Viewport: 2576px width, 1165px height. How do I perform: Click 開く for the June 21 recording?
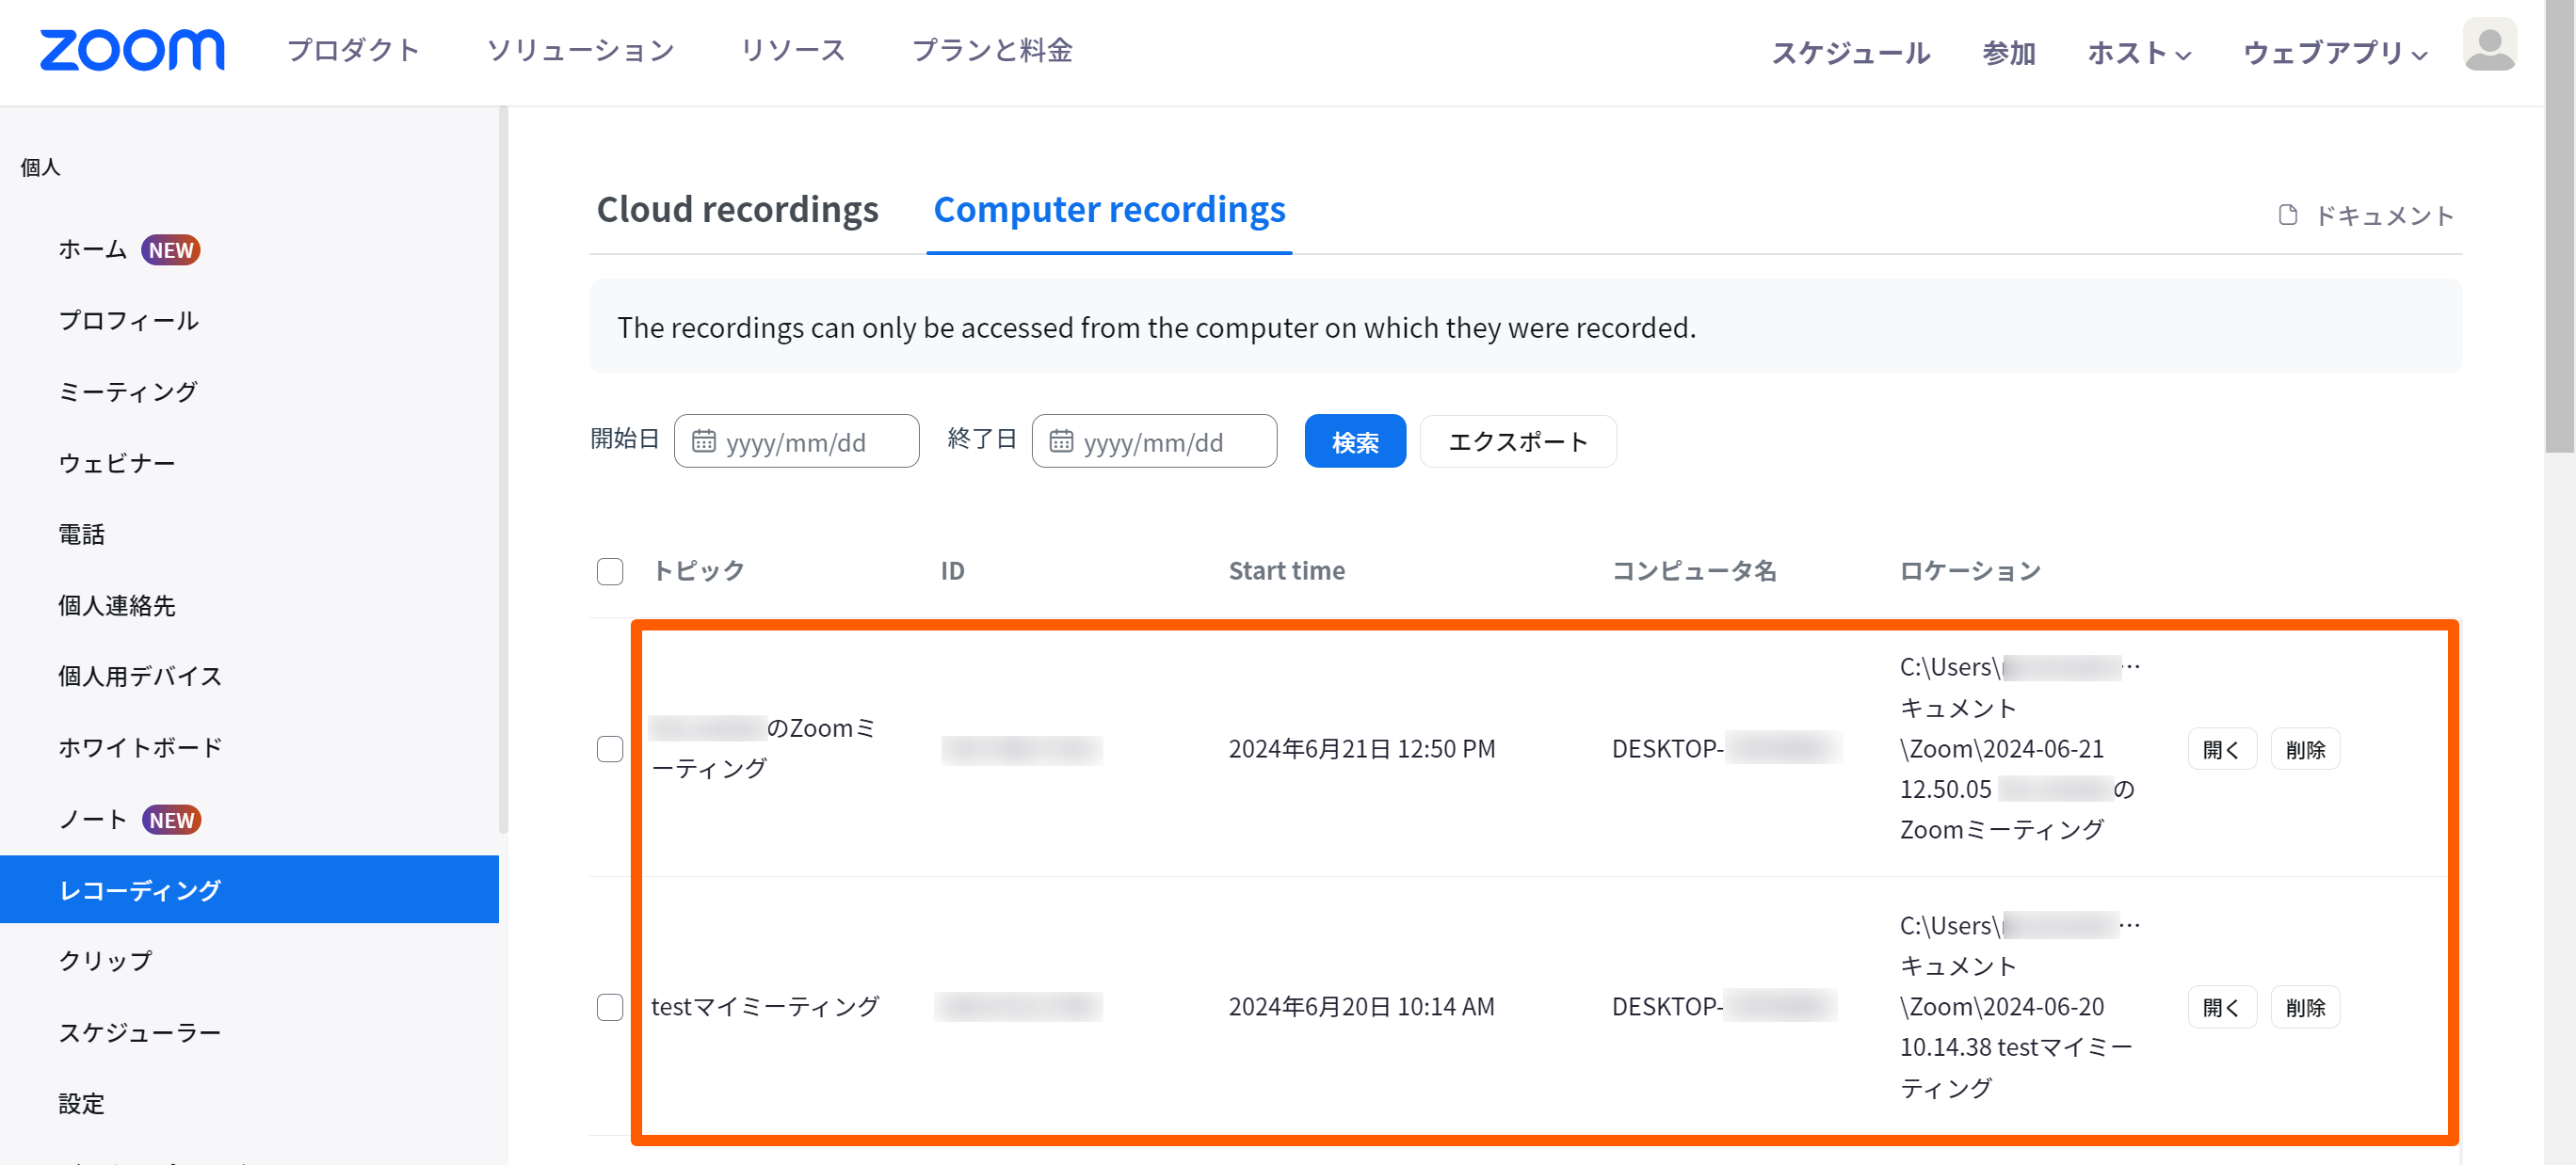[x=2221, y=748]
